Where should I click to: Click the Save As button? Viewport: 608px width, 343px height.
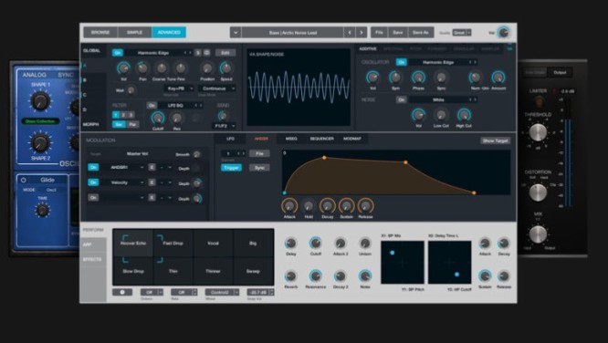(420, 33)
